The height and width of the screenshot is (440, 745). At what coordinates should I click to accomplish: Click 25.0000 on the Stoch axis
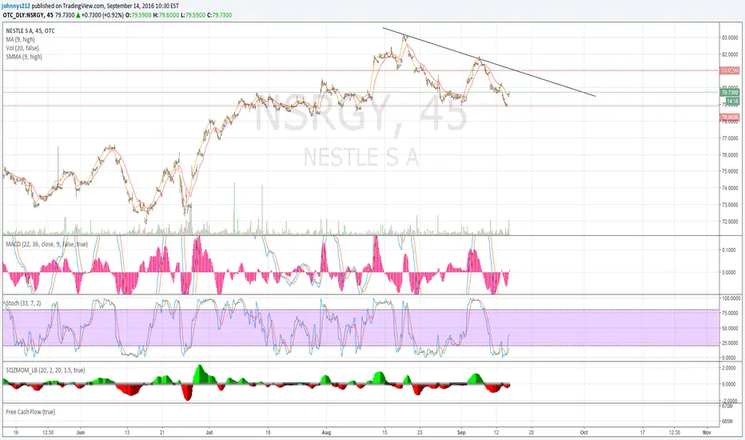tap(731, 343)
